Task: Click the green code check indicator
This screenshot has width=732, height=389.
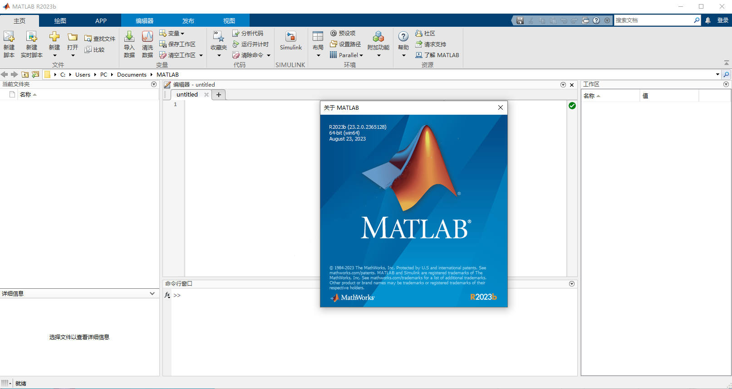Action: coord(572,106)
